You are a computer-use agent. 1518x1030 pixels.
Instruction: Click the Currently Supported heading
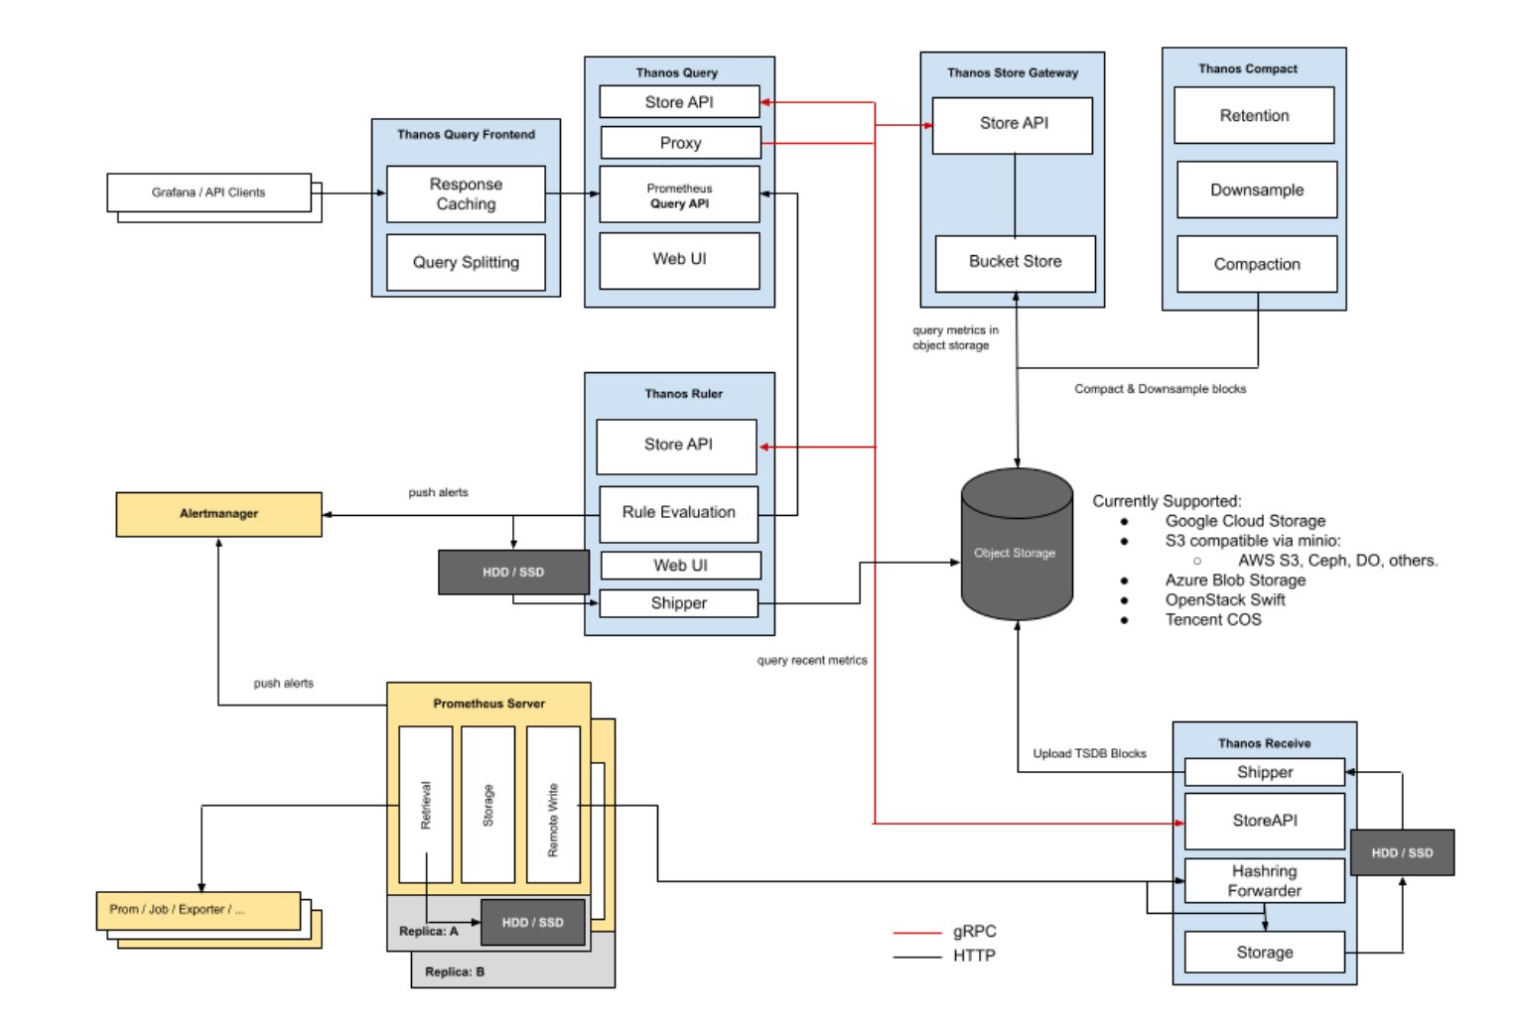click(1167, 501)
